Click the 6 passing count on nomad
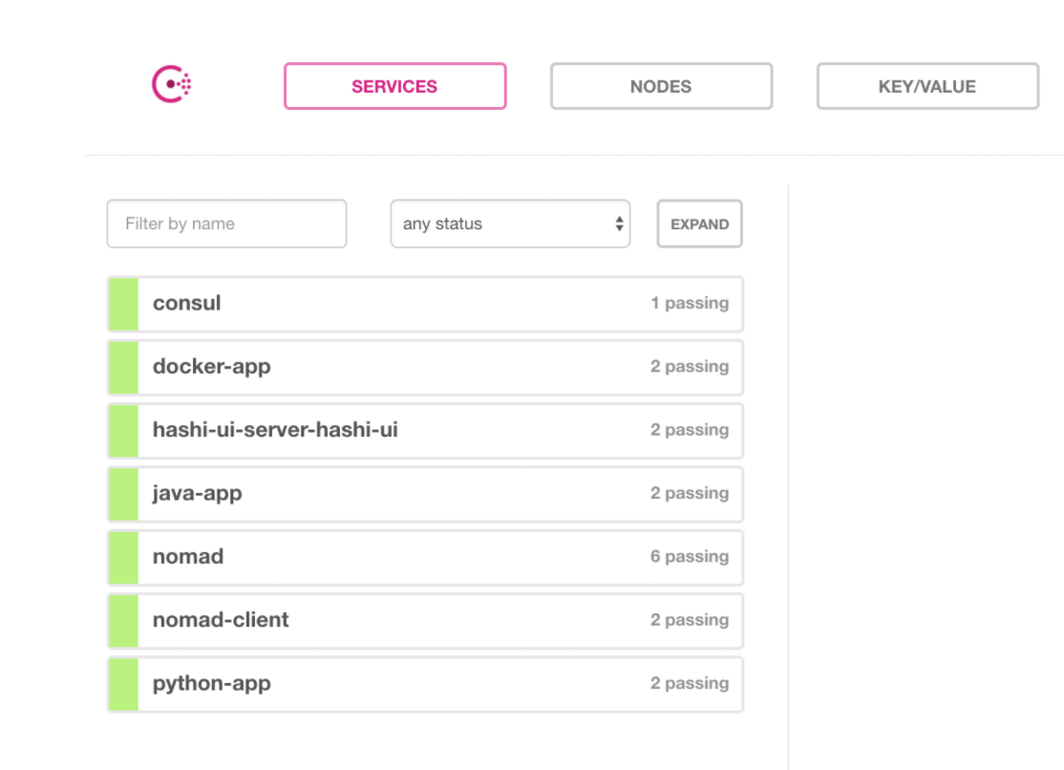This screenshot has width=1064, height=770. tap(689, 557)
